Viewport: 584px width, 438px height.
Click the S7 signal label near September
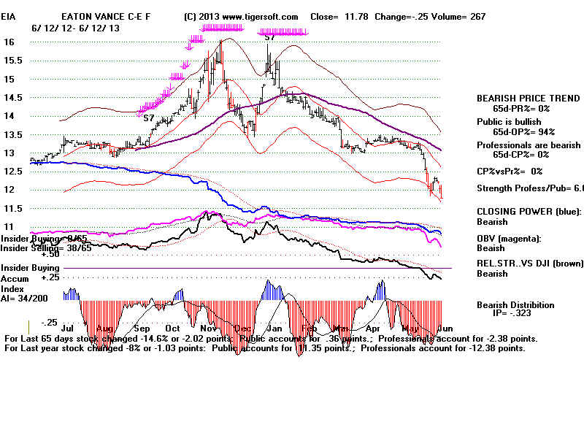tap(148, 118)
